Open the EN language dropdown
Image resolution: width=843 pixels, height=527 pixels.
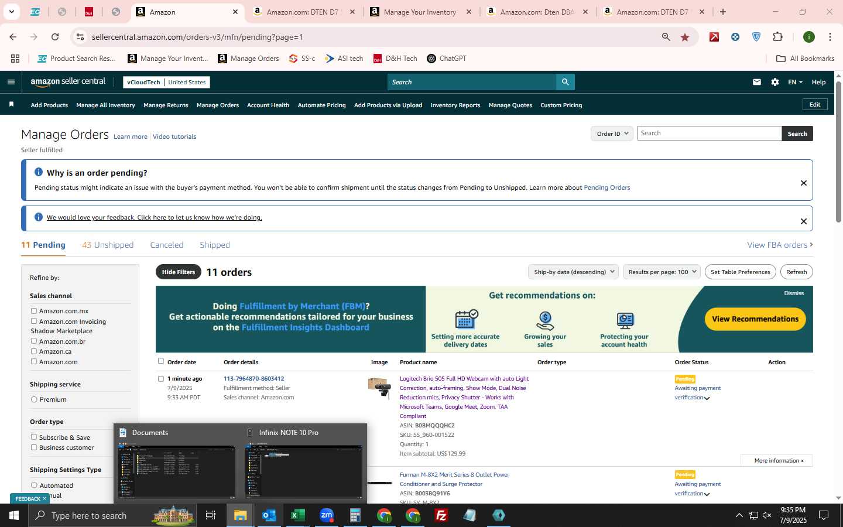tap(795, 82)
